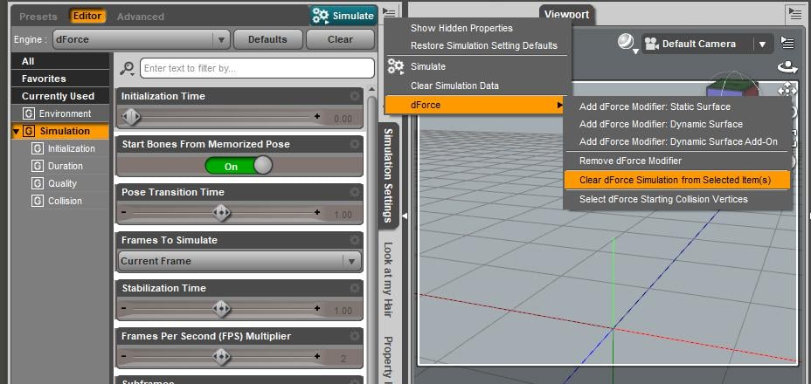The height and width of the screenshot is (384, 811).
Task: Open the Default Camera dropdown arrow
Action: (762, 44)
